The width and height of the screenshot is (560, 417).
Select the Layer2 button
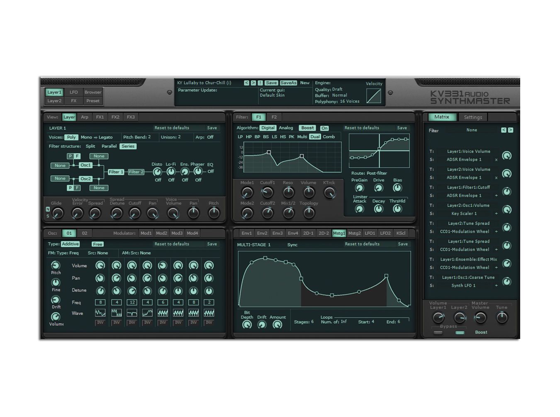[54, 101]
